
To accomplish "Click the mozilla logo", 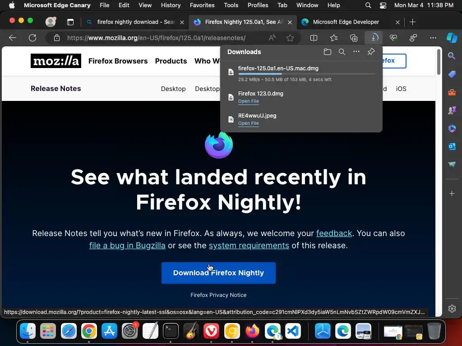I will pyautogui.click(x=55, y=61).
